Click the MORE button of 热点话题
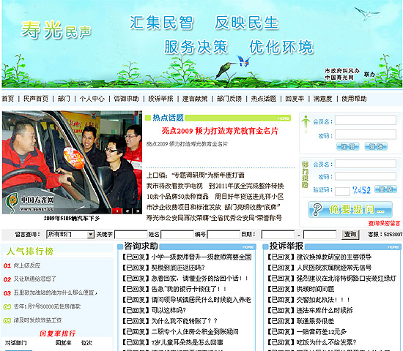Screen dimensions: 403x351 pos(284,118)
